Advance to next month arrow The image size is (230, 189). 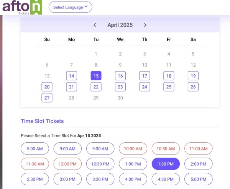click(145, 25)
